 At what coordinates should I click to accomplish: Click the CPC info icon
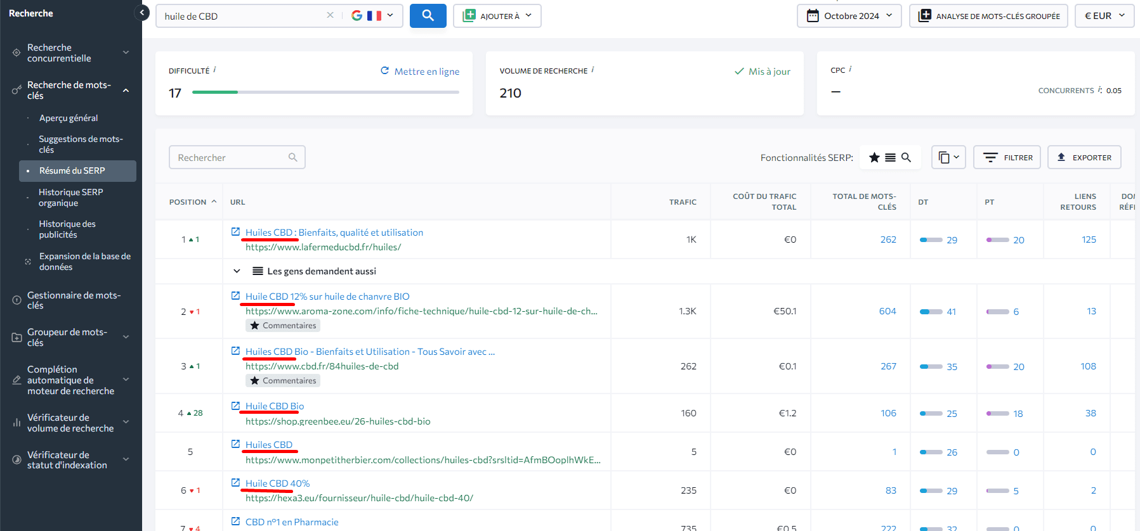click(850, 69)
